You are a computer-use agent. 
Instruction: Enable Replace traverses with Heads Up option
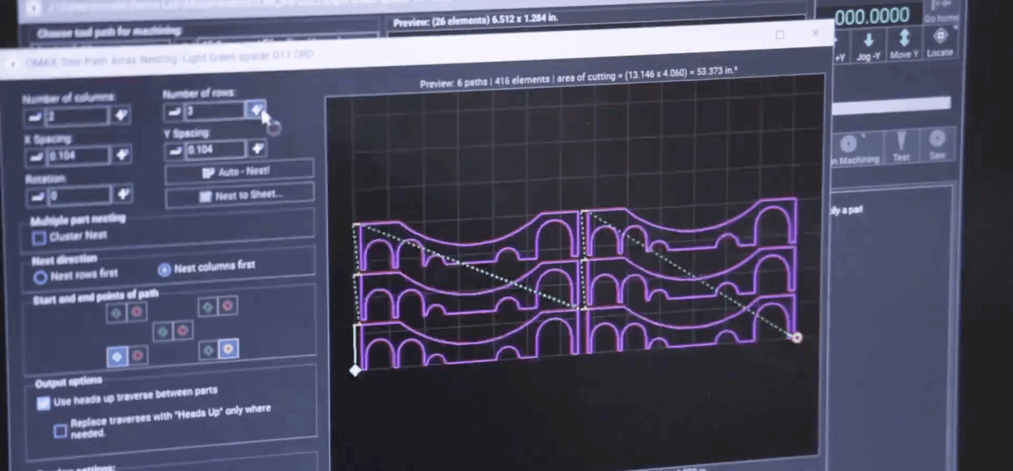(60, 431)
